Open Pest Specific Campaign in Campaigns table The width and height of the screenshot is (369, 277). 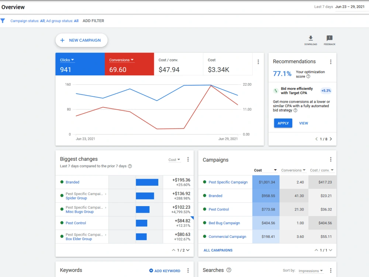[228, 182]
